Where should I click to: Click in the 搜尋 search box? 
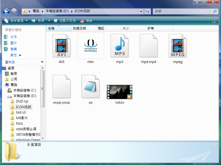(x=183, y=11)
